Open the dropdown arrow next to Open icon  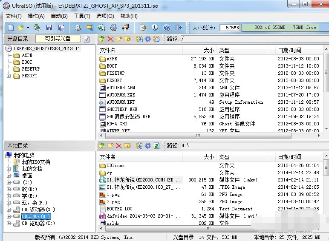pyautogui.click(x=28, y=28)
